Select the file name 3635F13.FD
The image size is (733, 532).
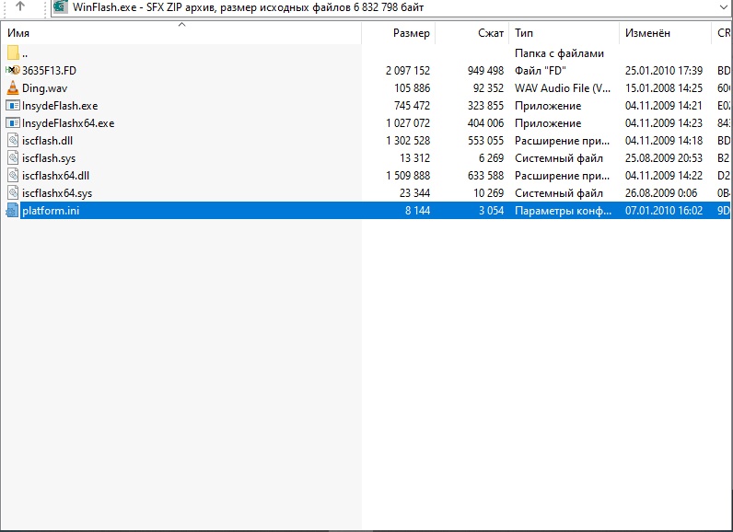coord(49,71)
